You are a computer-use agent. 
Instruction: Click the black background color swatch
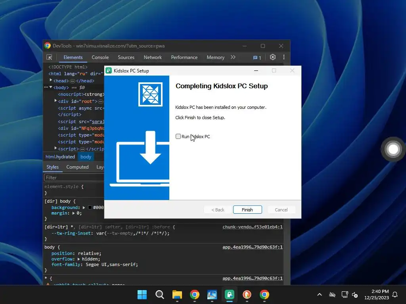pyautogui.click(x=90, y=207)
